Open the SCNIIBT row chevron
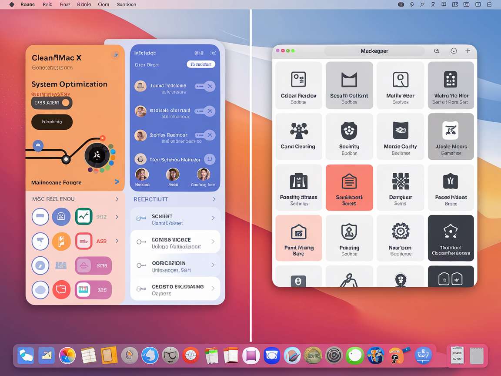The width and height of the screenshot is (501, 376). pyautogui.click(x=213, y=218)
